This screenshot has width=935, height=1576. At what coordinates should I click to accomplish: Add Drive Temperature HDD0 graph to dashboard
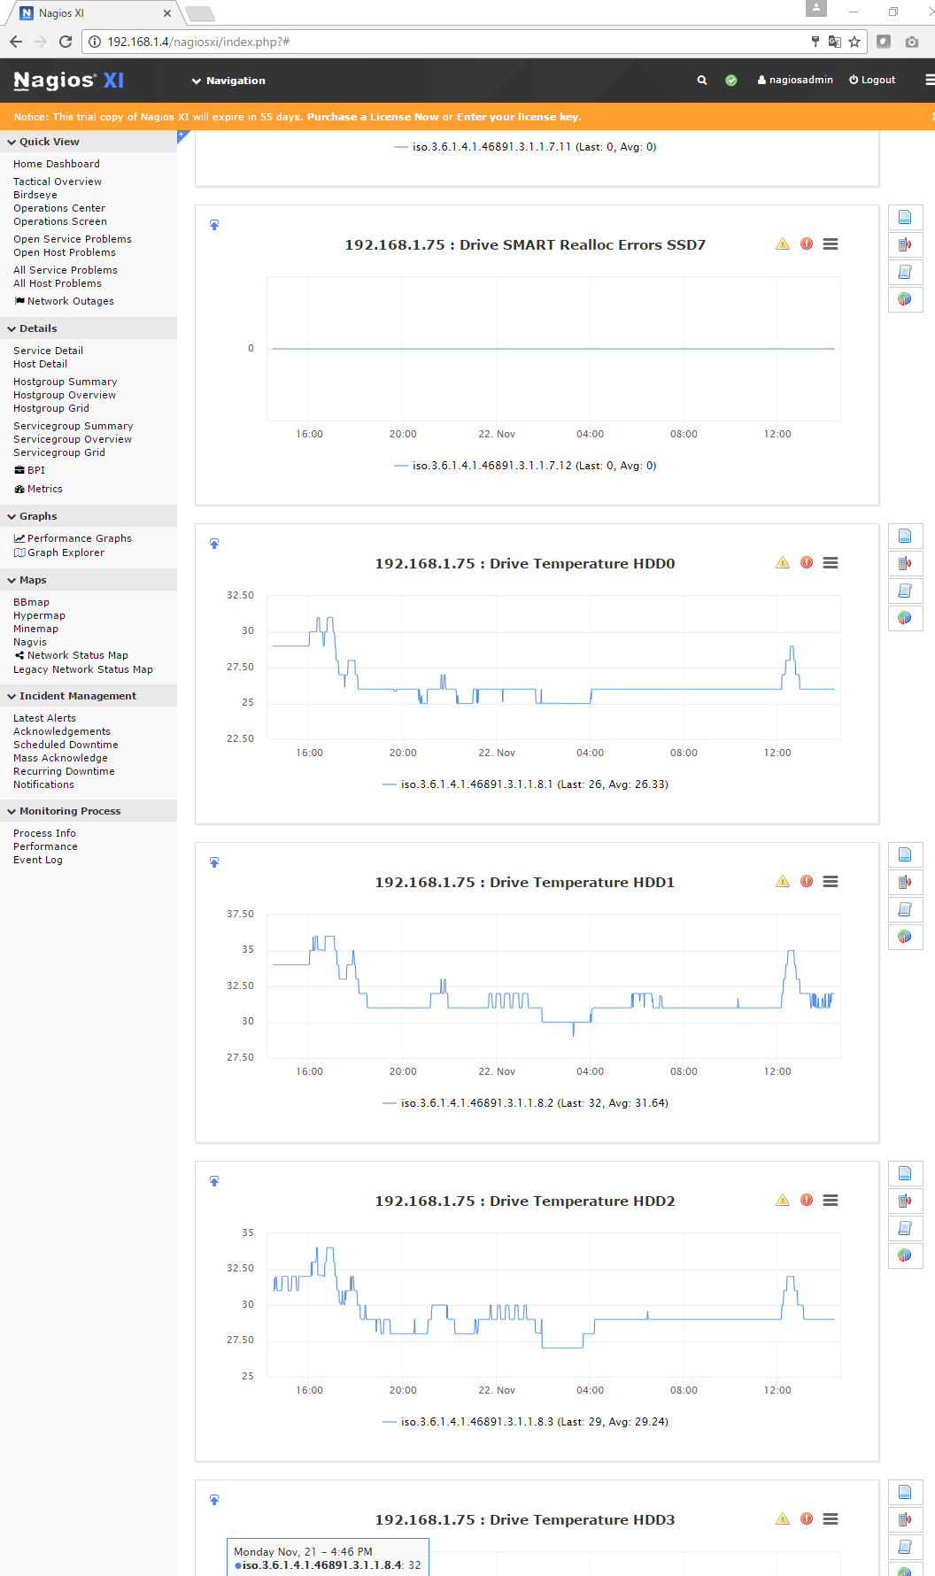click(214, 544)
